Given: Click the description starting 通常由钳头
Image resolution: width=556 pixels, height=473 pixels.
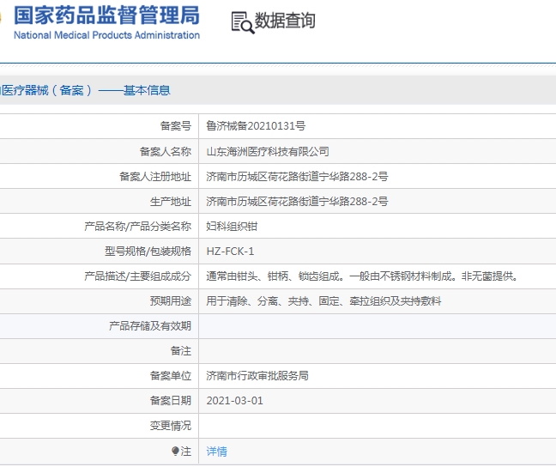Looking at the screenshot, I should [362, 276].
